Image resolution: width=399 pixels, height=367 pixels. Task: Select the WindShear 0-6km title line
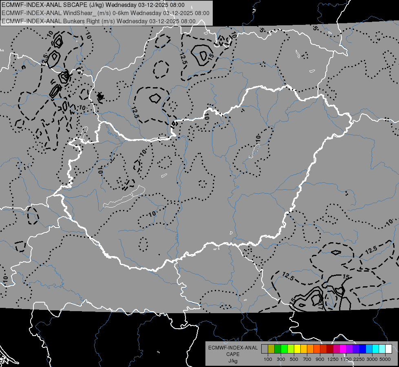tap(105, 13)
